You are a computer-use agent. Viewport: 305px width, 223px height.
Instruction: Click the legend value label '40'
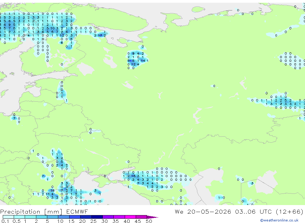pyautogui.click(x=127, y=221)
